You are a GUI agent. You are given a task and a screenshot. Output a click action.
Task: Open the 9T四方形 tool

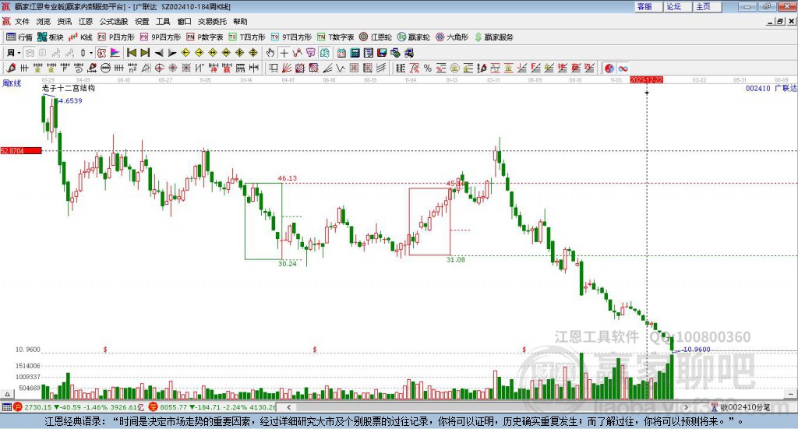point(291,37)
